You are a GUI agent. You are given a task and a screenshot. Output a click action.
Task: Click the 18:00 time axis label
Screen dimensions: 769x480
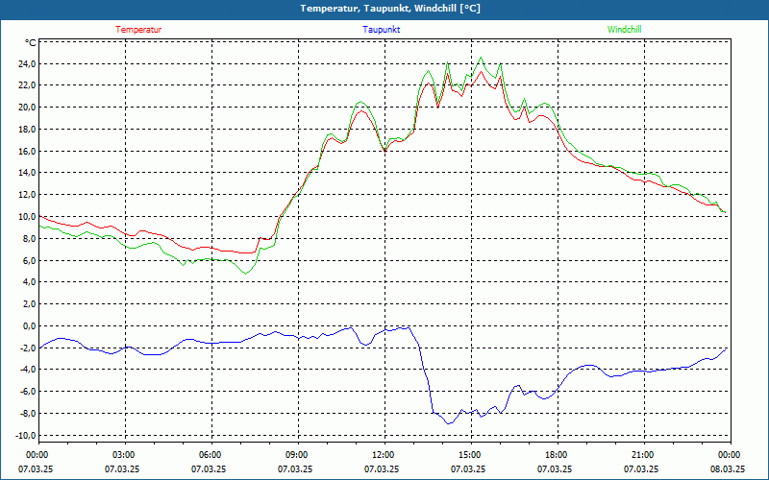(558, 455)
